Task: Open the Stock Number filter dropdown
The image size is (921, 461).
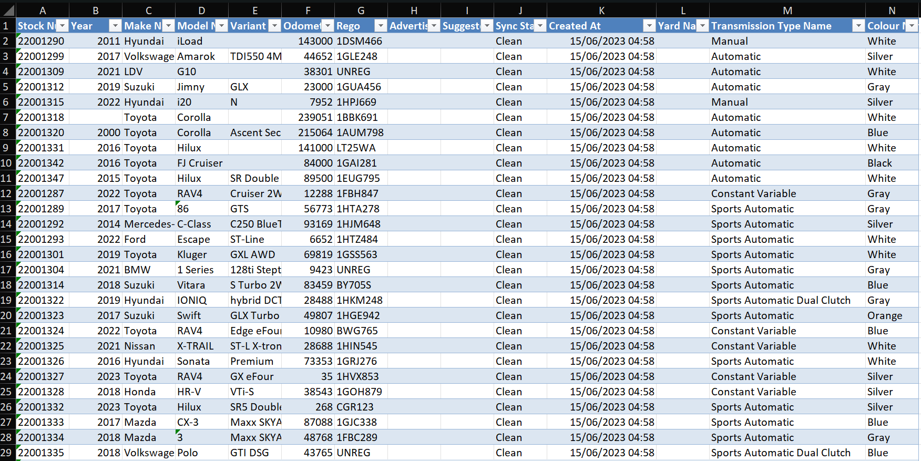Action: tap(63, 26)
